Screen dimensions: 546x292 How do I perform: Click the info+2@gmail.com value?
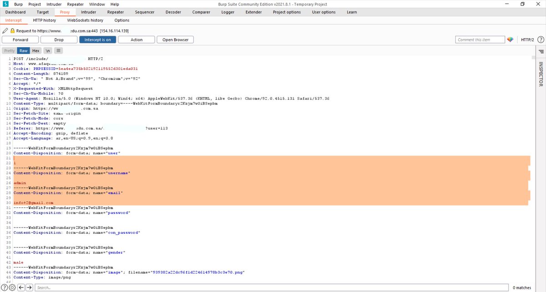tap(33, 203)
